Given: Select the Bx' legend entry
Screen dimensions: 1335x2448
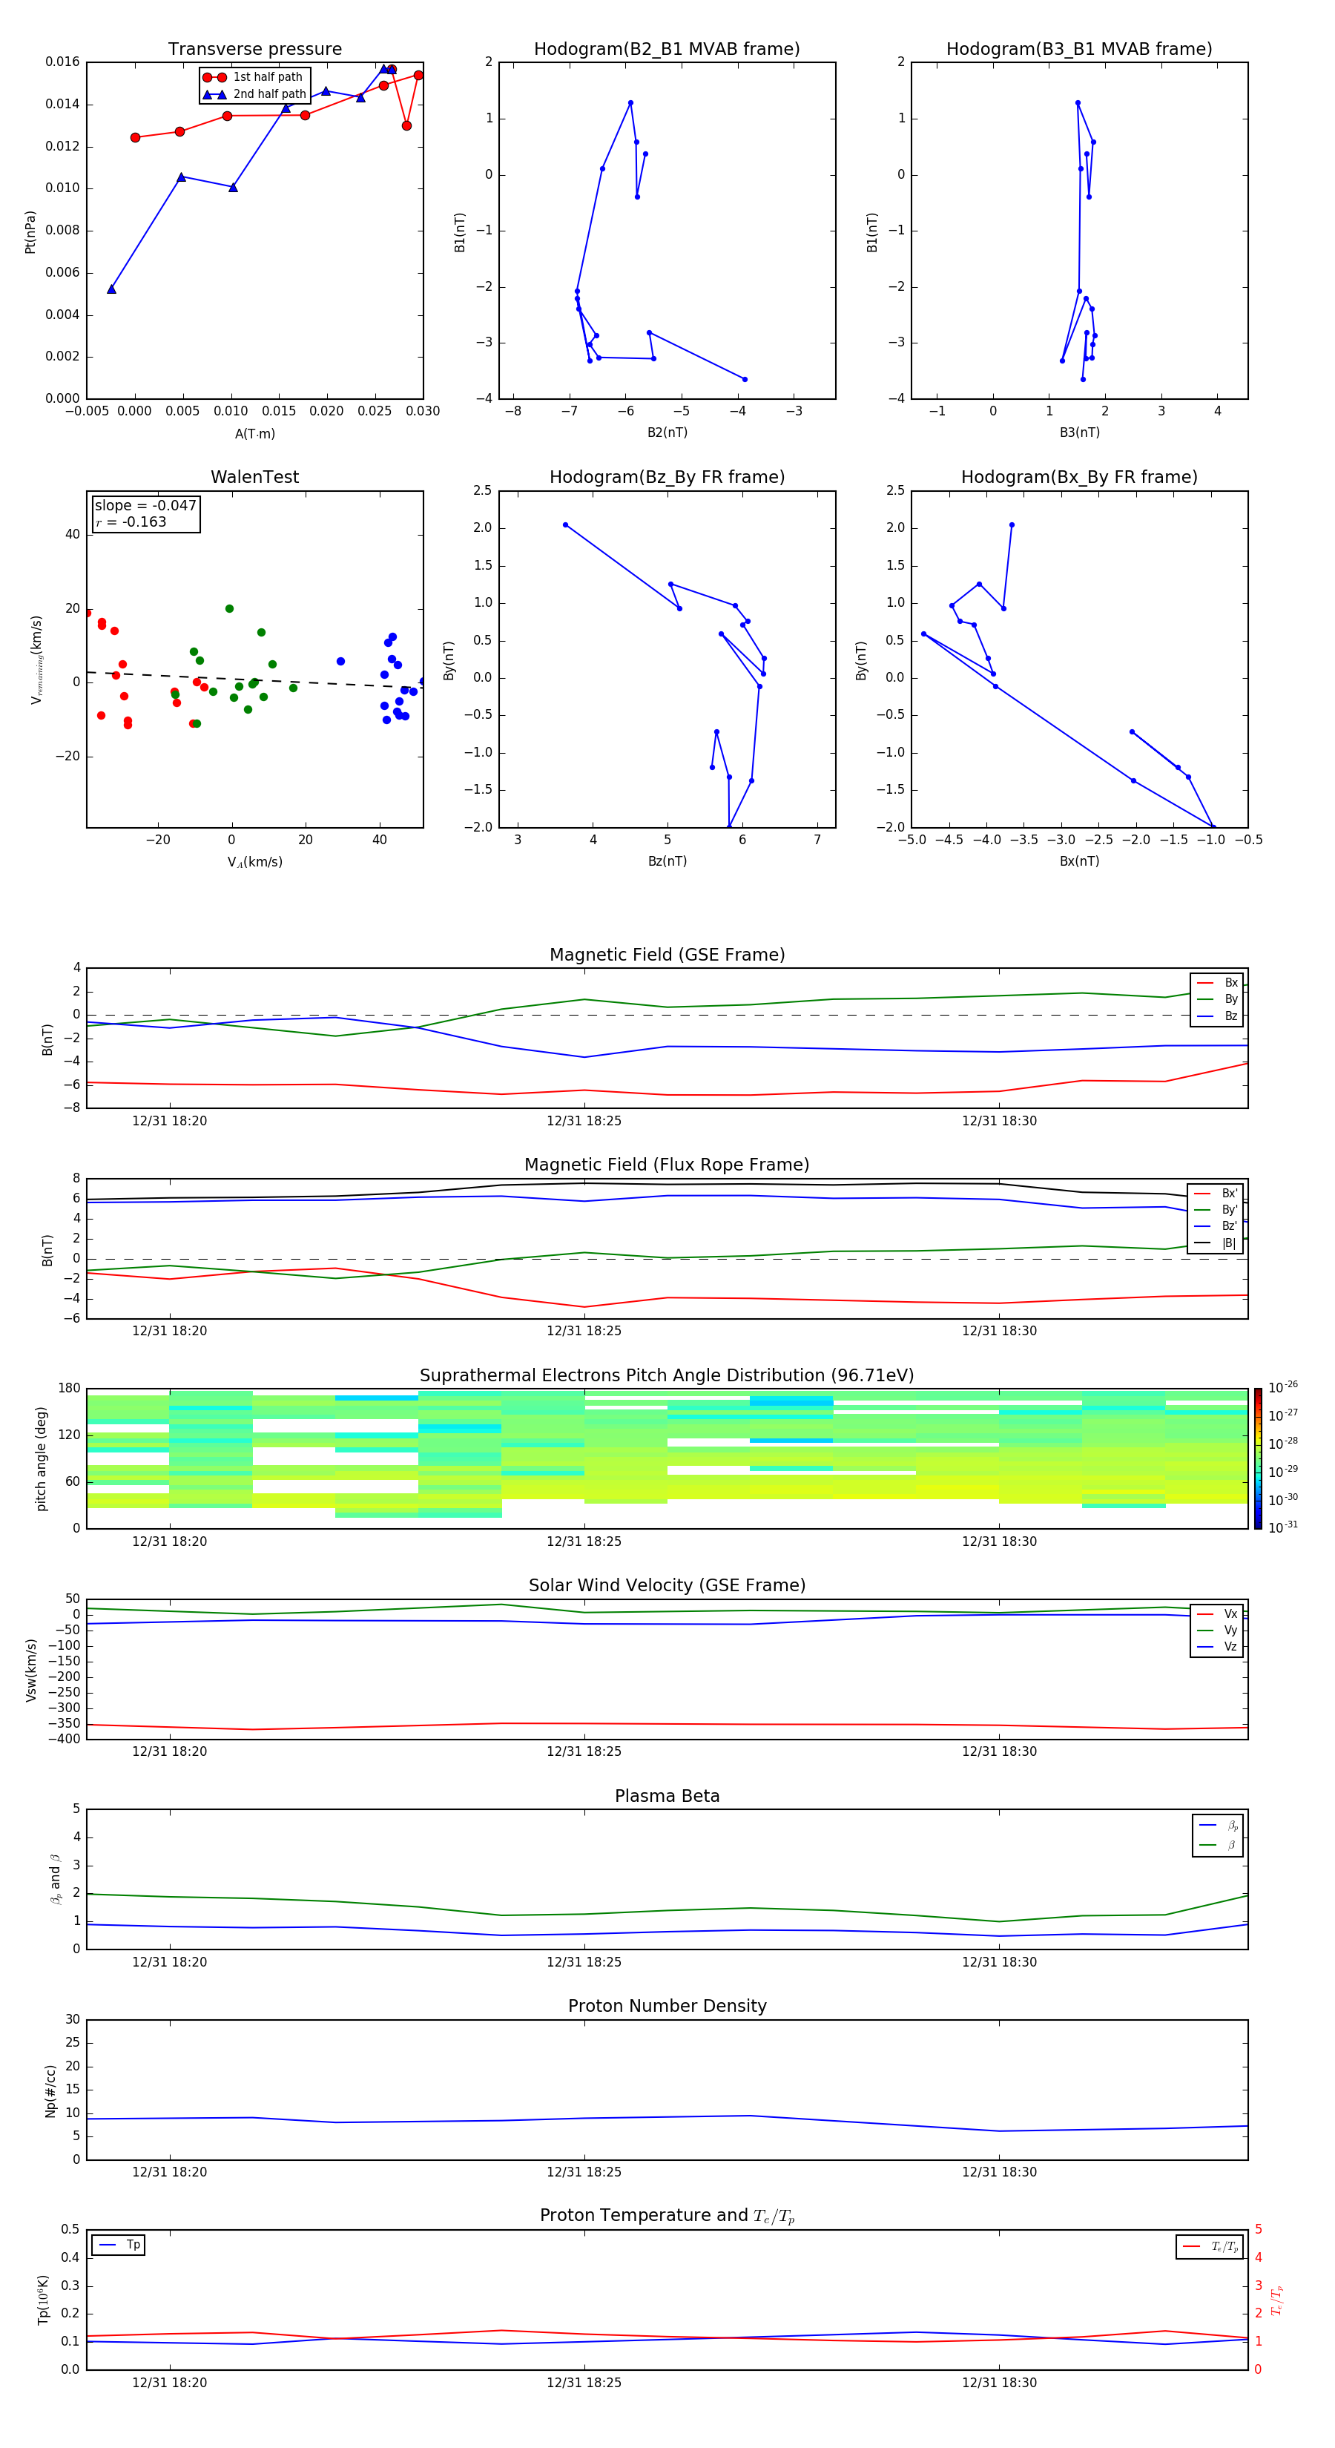Looking at the screenshot, I should [x=1216, y=1194].
